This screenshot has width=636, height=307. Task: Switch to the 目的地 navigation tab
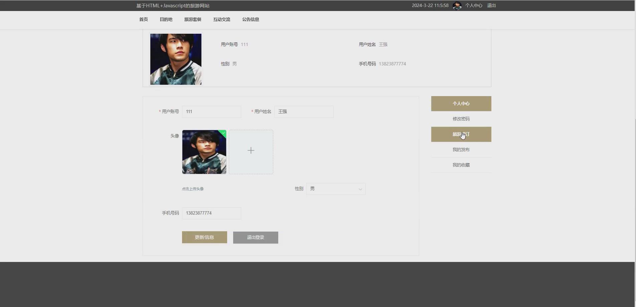tap(166, 19)
